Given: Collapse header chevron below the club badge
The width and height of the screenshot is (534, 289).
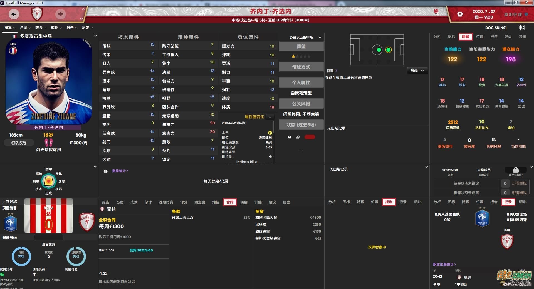Looking at the screenshot, I should tap(81, 19).
